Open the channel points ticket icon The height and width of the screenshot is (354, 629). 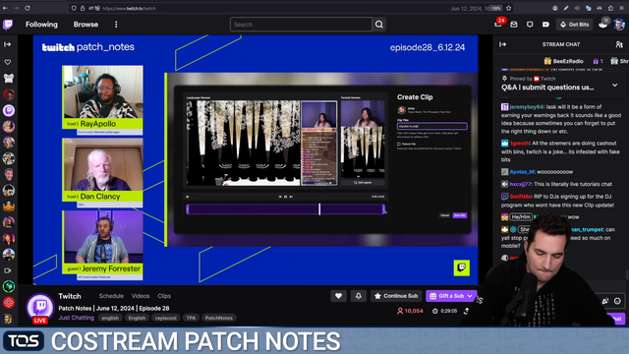pyautogui.click(x=545, y=25)
